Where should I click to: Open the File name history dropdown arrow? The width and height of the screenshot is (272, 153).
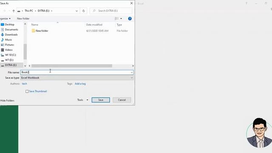point(132,72)
